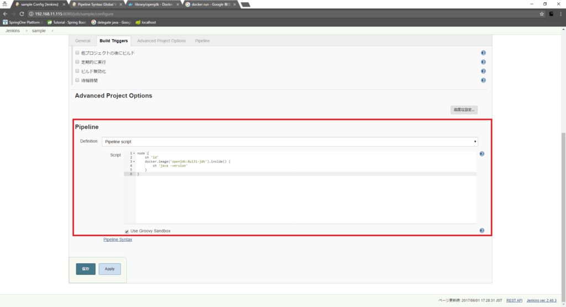Viewport: 566px width, 307px height.
Task: Collapse the docker.image block at line 3
Action: [134, 162]
